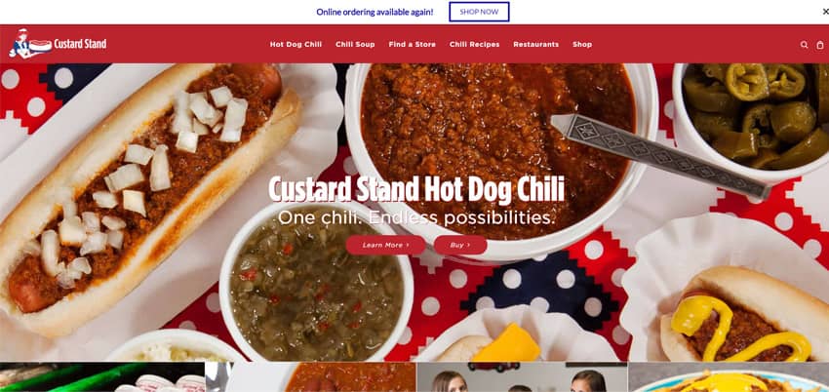This screenshot has width=829, height=392.
Task: Select the 'Online ordering available again!' text
Action: (375, 12)
